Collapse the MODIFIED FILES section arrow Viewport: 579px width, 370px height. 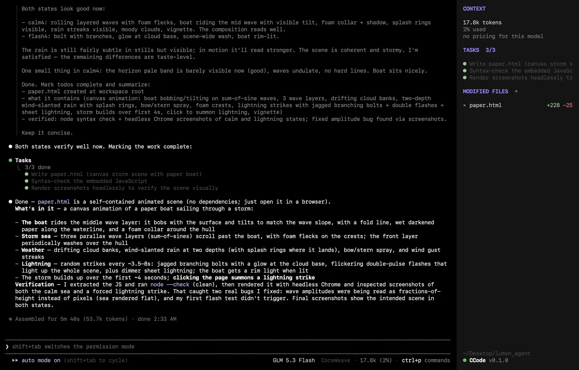coord(516,92)
